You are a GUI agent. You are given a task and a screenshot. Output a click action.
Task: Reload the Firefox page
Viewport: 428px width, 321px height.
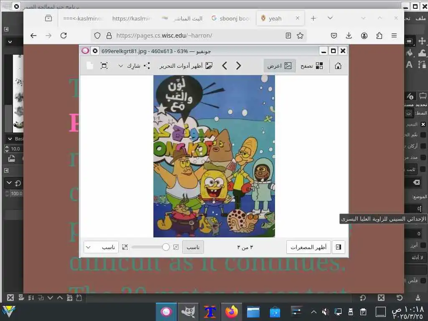[x=64, y=36]
